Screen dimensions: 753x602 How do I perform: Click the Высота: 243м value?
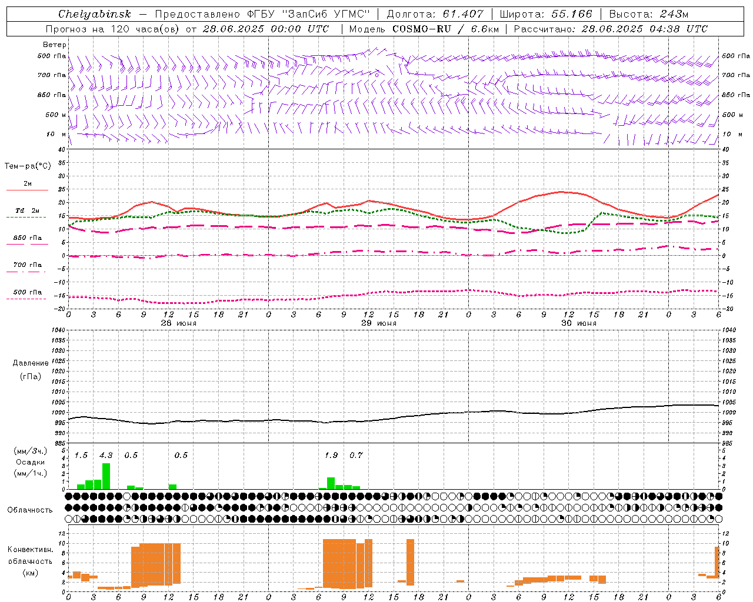(x=648, y=14)
